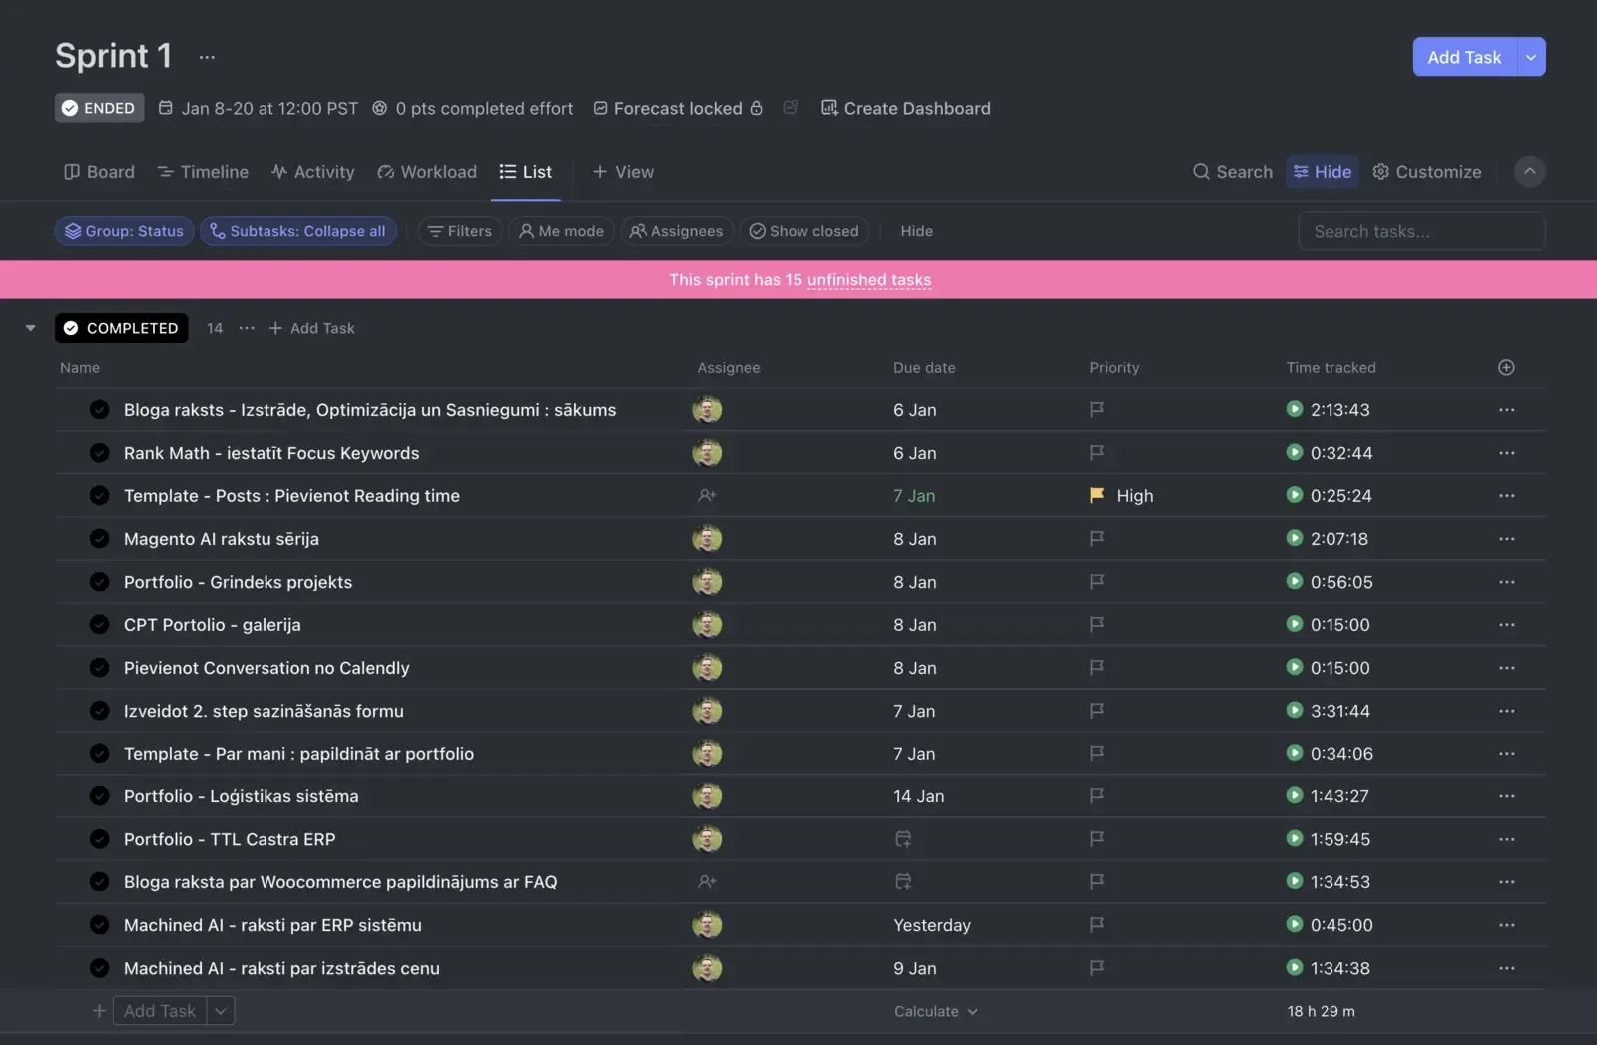Collapse the header with the up chevron
The image size is (1597, 1045).
click(1529, 171)
